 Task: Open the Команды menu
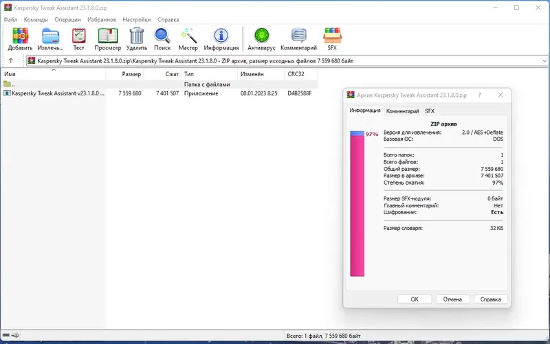[36, 20]
